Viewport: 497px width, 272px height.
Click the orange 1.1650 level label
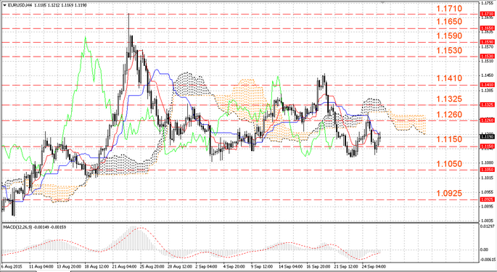[449, 22]
